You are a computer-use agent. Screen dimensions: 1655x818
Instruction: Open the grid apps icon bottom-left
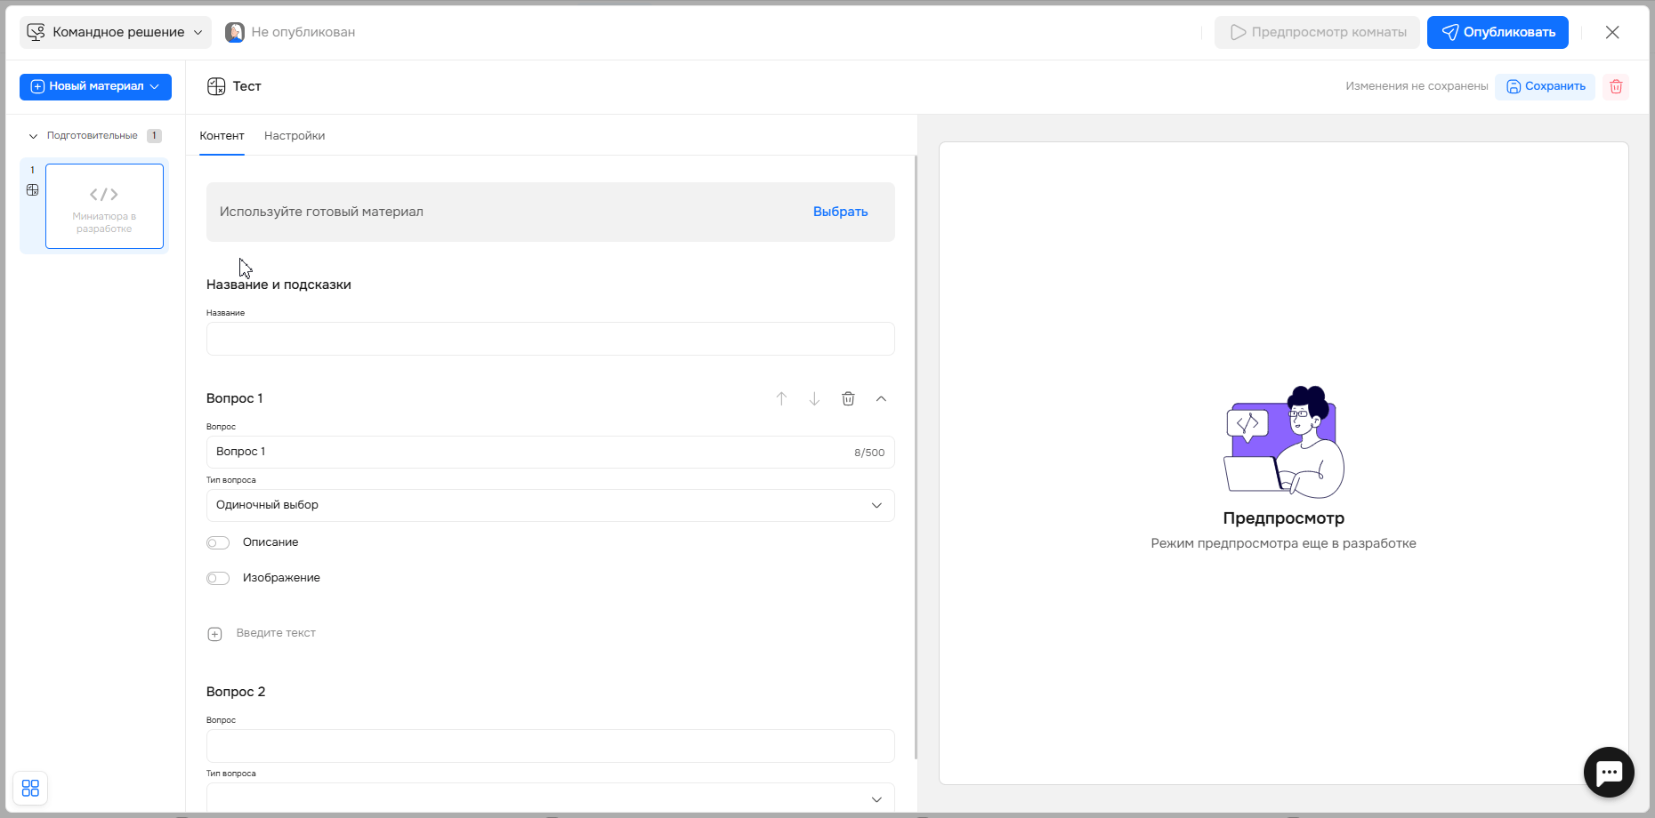pos(30,789)
